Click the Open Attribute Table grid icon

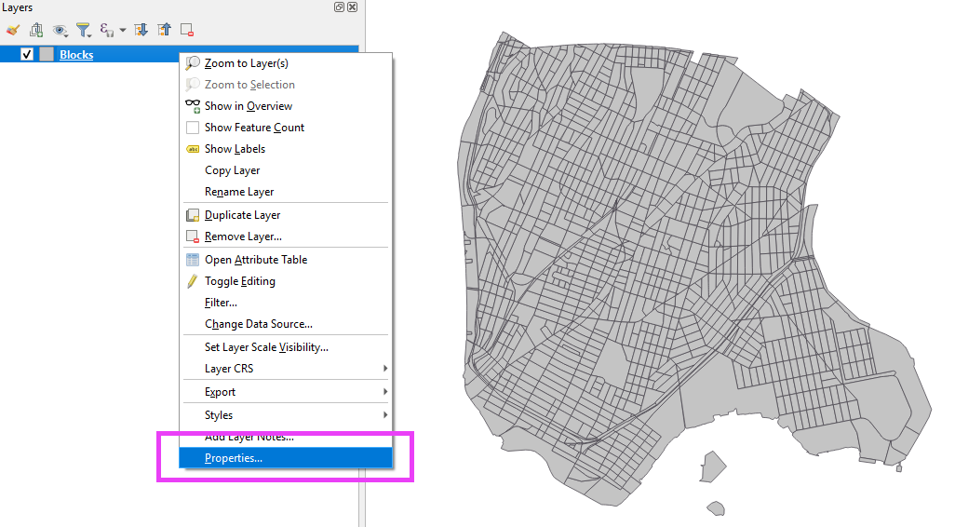(x=193, y=260)
